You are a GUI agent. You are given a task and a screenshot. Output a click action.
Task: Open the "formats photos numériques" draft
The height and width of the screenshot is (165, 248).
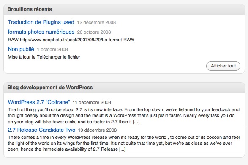point(41,32)
